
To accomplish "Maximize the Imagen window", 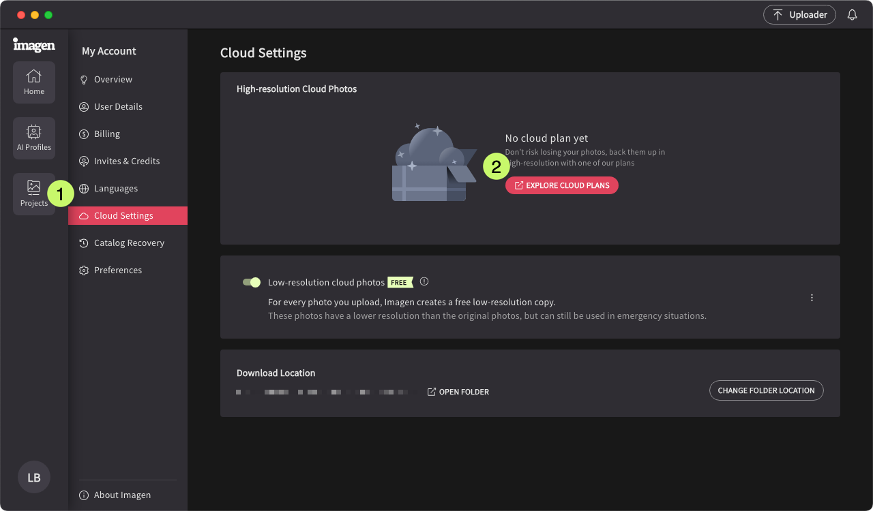I will tap(48, 15).
